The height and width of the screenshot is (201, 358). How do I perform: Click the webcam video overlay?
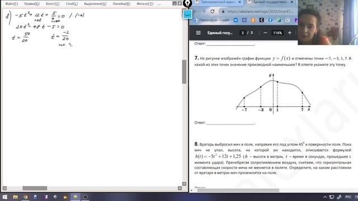(328, 22)
